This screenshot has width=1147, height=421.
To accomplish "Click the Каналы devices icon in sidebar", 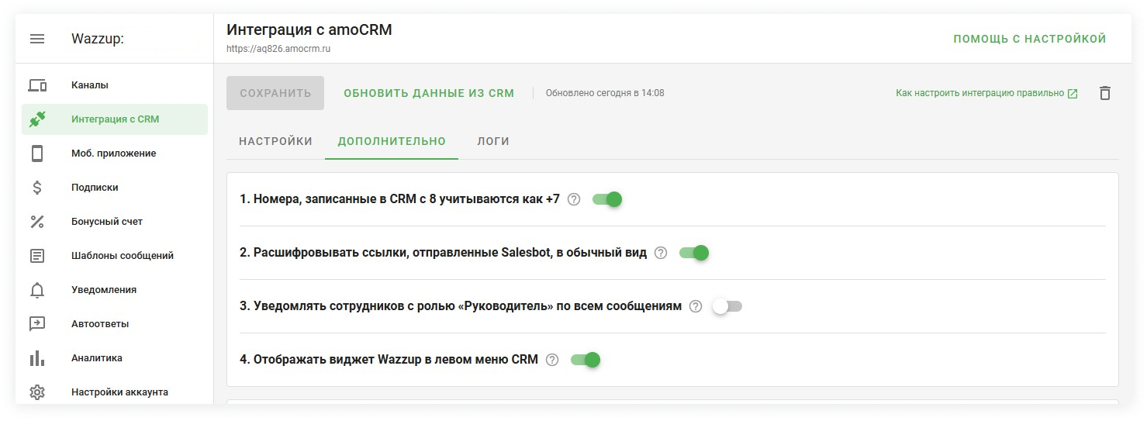I will [36, 85].
